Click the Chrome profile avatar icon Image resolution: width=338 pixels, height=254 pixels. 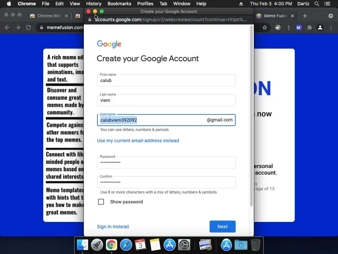click(x=320, y=27)
